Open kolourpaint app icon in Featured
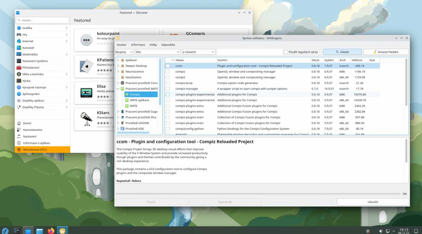Image resolution: width=422 pixels, height=234 pixels. pyautogui.click(x=87, y=40)
